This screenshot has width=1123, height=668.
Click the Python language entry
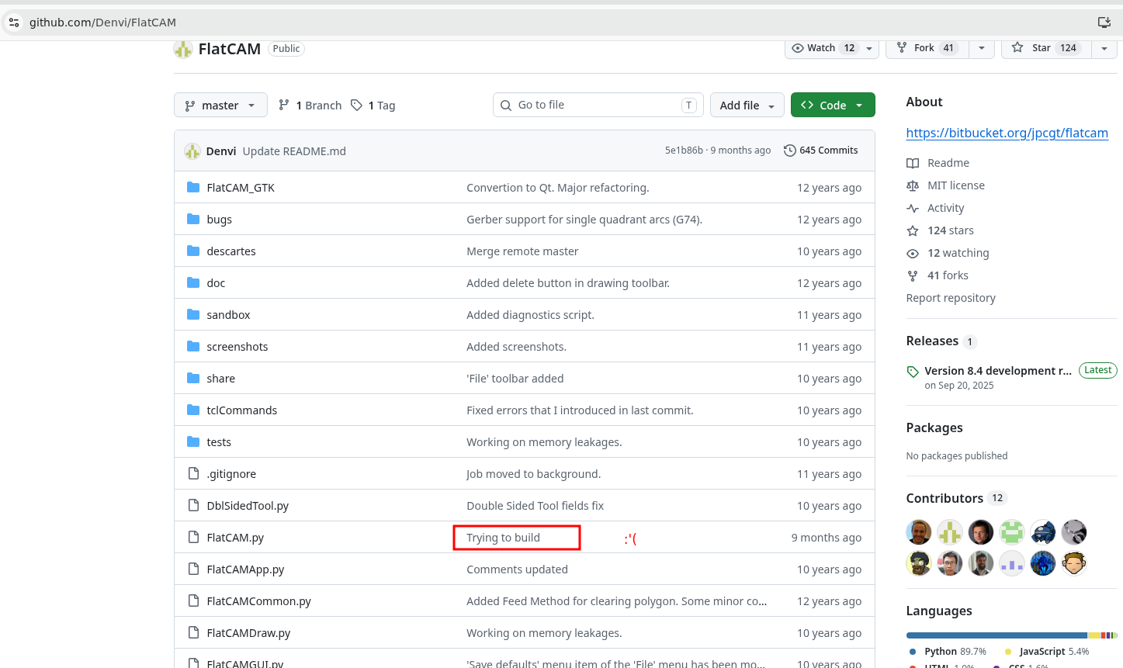948,652
